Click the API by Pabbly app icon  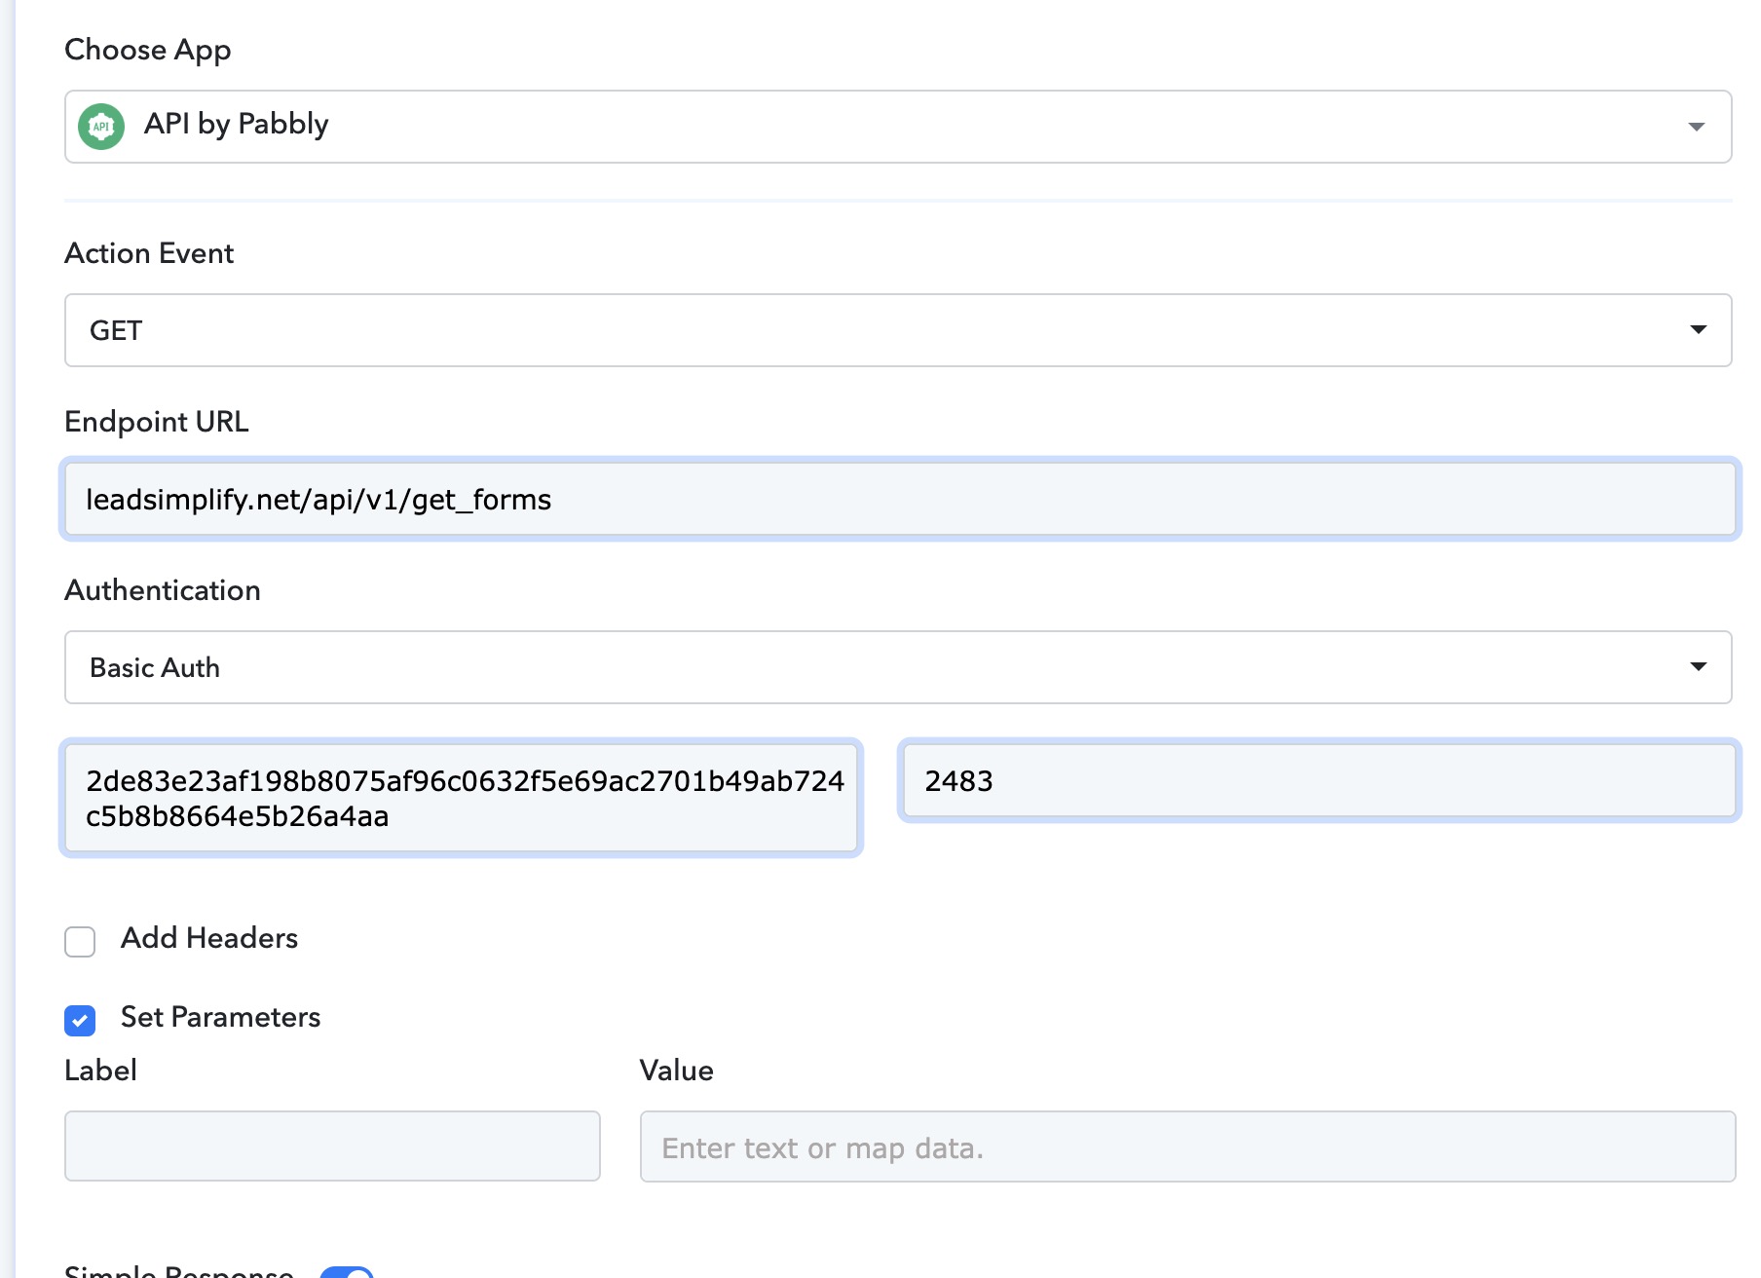coord(101,127)
